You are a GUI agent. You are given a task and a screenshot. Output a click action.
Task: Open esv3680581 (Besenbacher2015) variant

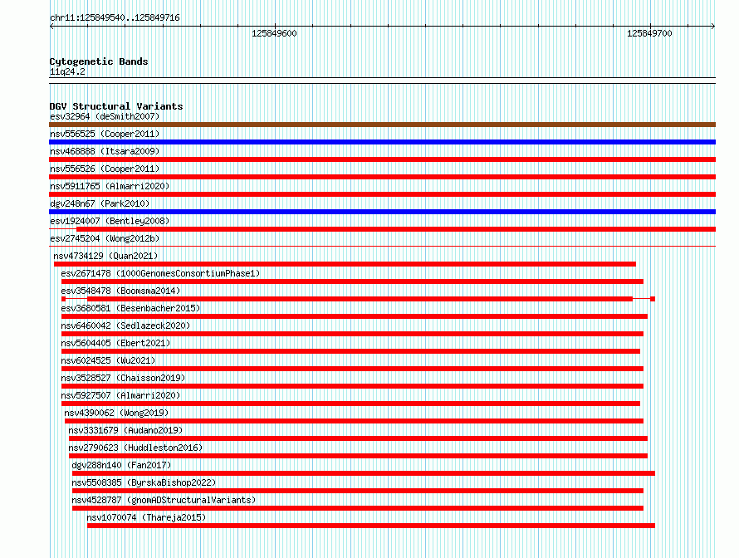130,308
